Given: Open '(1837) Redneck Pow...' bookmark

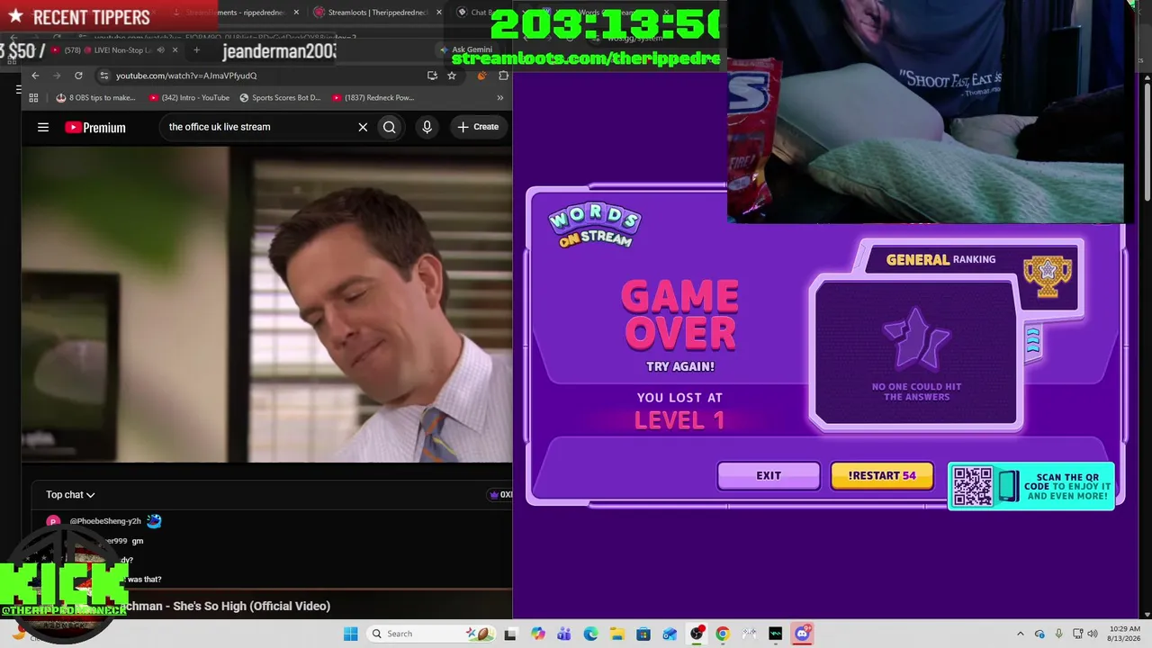Looking at the screenshot, I should (x=373, y=97).
